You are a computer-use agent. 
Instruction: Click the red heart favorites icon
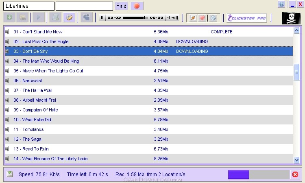click(x=202, y=18)
